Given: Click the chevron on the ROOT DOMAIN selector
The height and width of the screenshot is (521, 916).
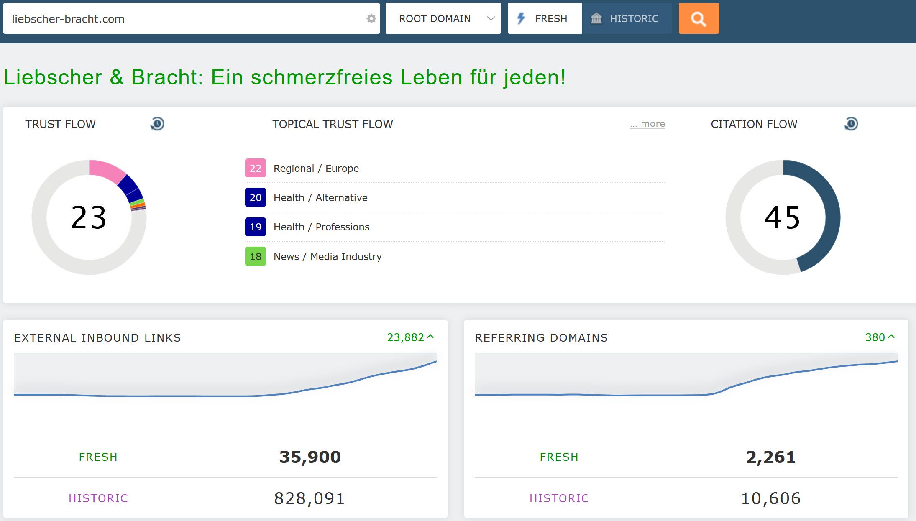Looking at the screenshot, I should (x=491, y=18).
